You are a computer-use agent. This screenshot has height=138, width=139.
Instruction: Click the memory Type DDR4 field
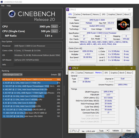pos(87,79)
